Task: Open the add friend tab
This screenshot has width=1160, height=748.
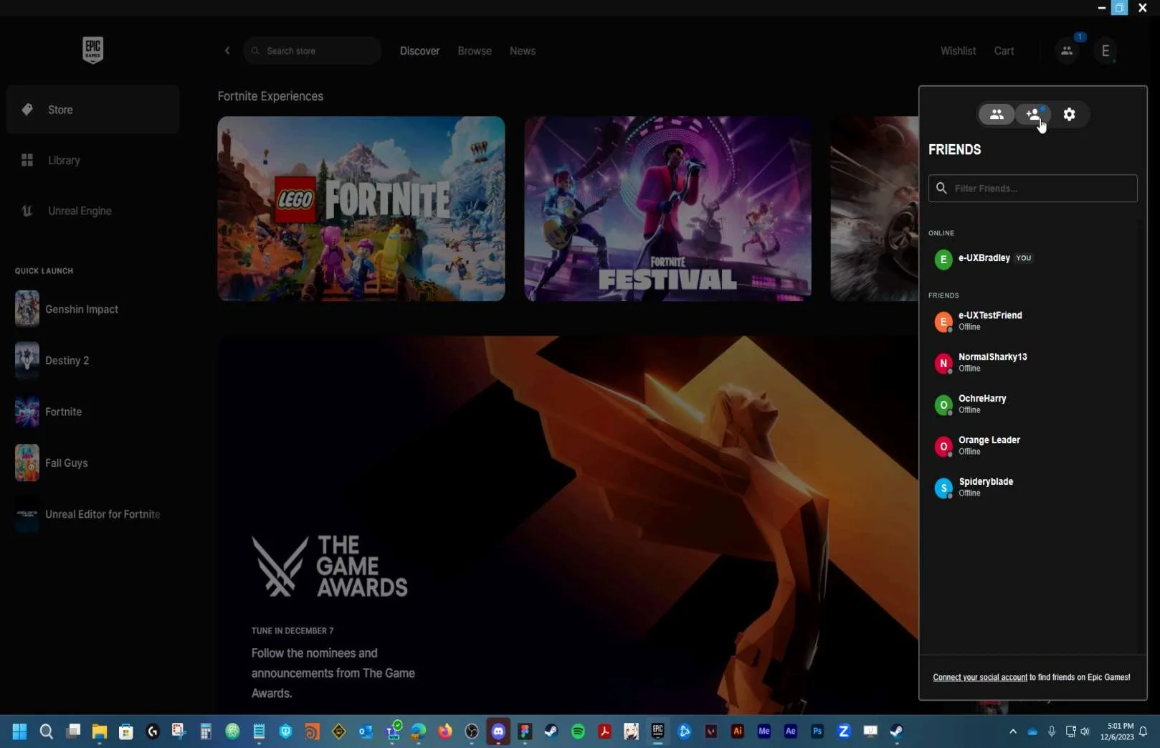Action: (1033, 114)
